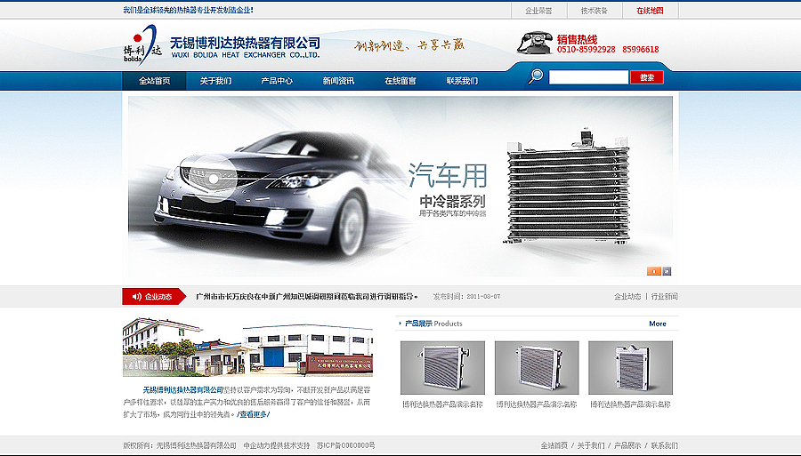Click the car intercooler banner image

tap(400, 186)
